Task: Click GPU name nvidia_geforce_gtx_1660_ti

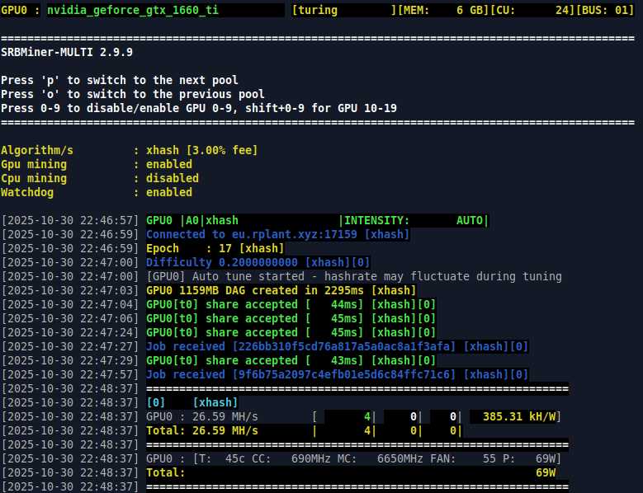Action: point(132,10)
